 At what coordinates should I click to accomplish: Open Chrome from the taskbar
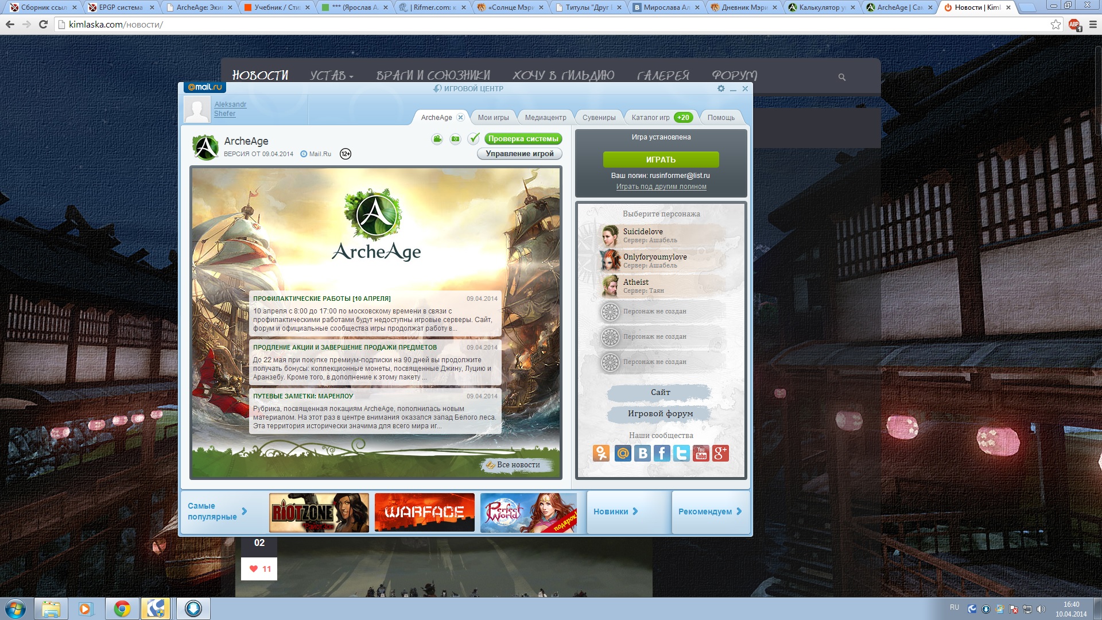tap(122, 609)
